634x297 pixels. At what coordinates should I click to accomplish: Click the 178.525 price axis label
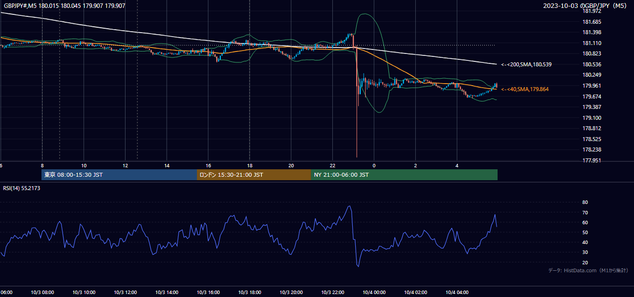tap(591, 139)
